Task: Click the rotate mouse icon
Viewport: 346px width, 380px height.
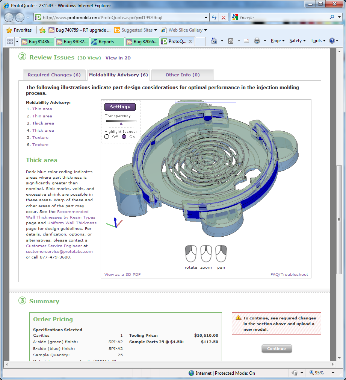Action: pos(191,254)
